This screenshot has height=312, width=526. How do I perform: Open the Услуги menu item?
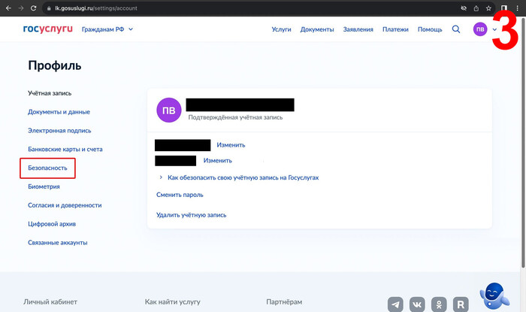click(x=281, y=29)
